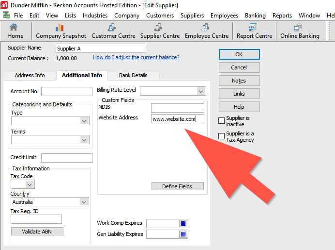This screenshot has width=335, height=250.
Task: Click the Define Fields button
Action: coord(177,186)
